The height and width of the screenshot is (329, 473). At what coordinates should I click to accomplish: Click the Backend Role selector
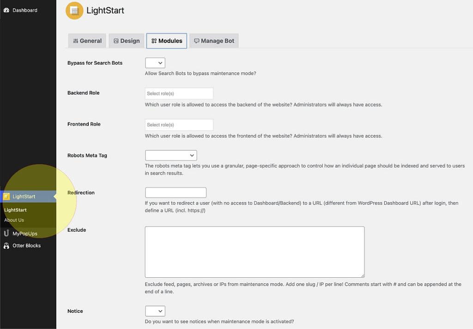pos(179,93)
